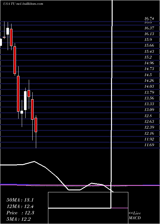Image resolution: width=160 pixels, height=224 pixels.
Task: Click the 15.66 price label
Action: pyautogui.click(x=149, y=45)
